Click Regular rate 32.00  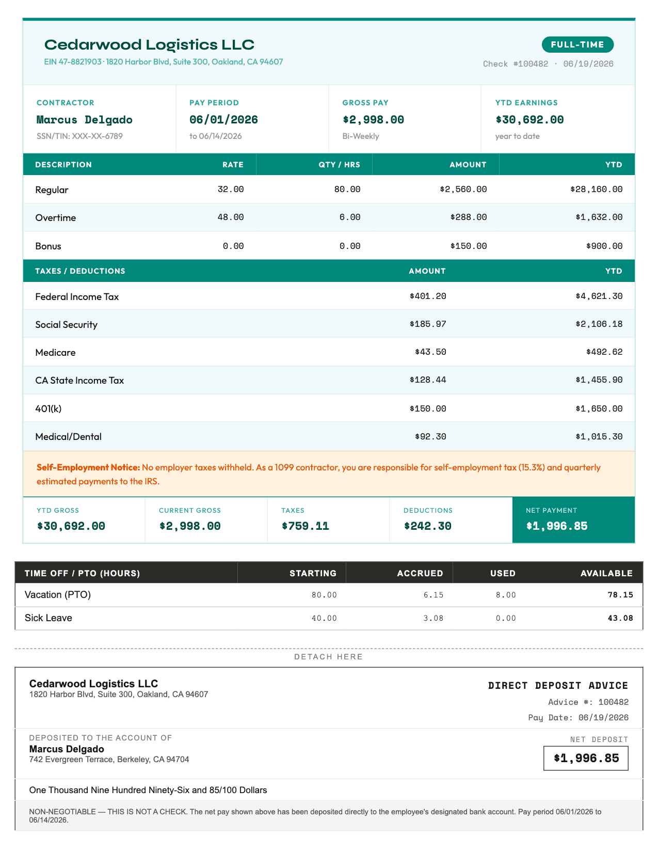click(231, 190)
